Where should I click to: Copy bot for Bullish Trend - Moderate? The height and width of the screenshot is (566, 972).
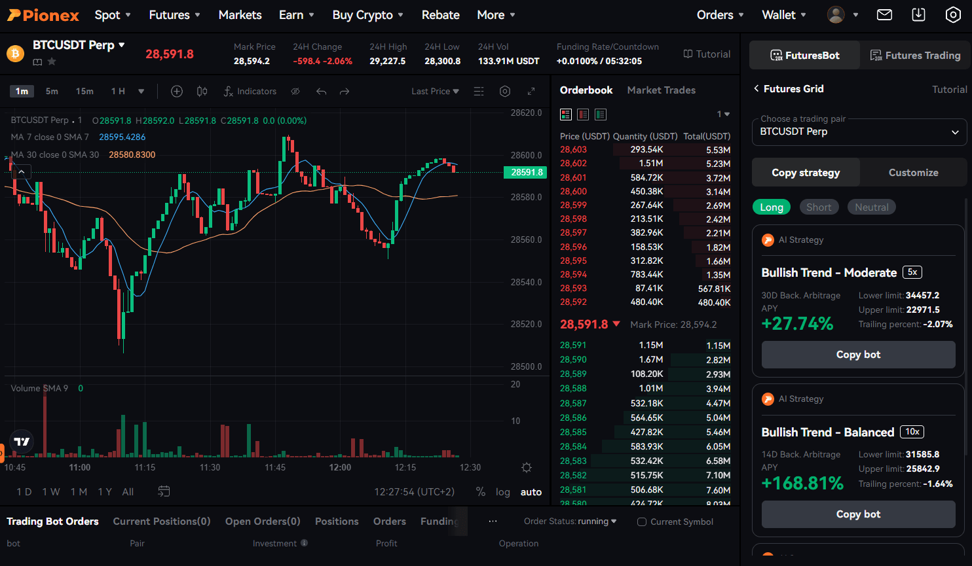click(x=858, y=355)
